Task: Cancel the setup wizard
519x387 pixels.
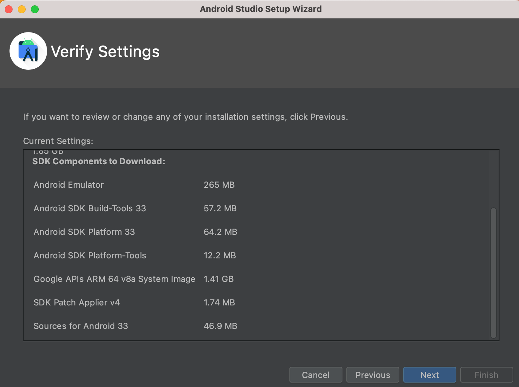Action: pyautogui.click(x=316, y=375)
